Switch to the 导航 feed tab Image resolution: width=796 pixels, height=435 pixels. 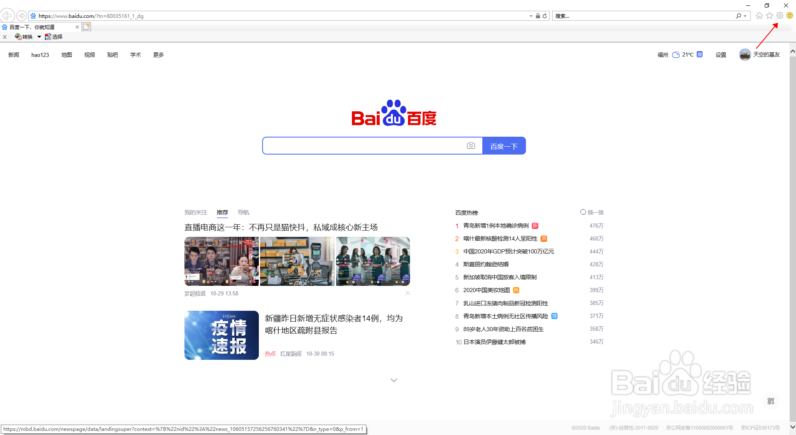tap(243, 212)
